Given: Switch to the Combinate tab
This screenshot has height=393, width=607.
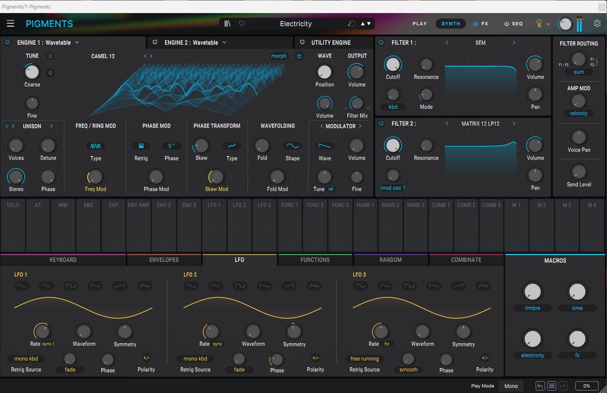Looking at the screenshot, I should click(x=466, y=260).
